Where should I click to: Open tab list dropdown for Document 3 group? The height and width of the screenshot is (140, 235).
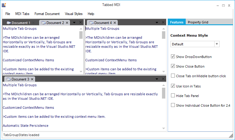point(157,79)
